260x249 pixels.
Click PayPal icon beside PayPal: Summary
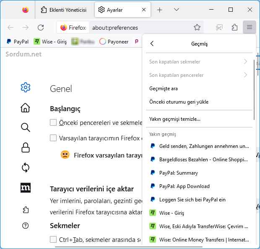153,173
